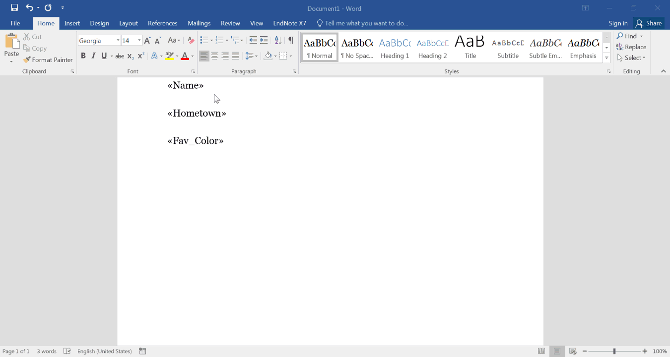Click the Center alignment icon
Viewport: 670px width, 357px height.
pyautogui.click(x=214, y=56)
